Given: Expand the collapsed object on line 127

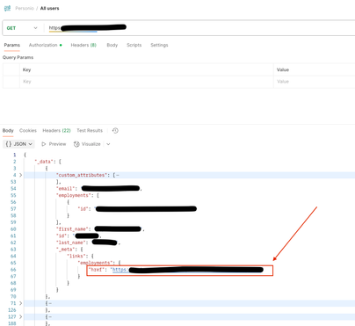Looking at the screenshot, I should (20, 316).
